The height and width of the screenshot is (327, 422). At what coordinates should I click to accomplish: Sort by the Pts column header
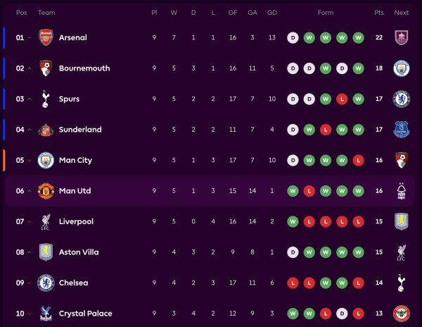click(x=379, y=13)
